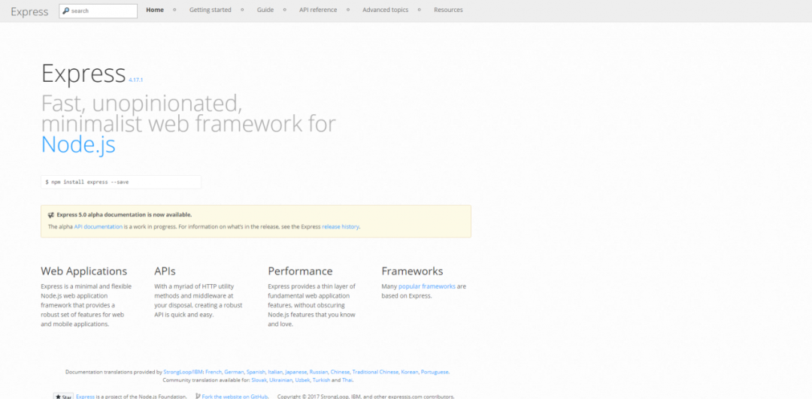812x399 pixels.
Task: Open the Resources menu
Action: pyautogui.click(x=448, y=10)
